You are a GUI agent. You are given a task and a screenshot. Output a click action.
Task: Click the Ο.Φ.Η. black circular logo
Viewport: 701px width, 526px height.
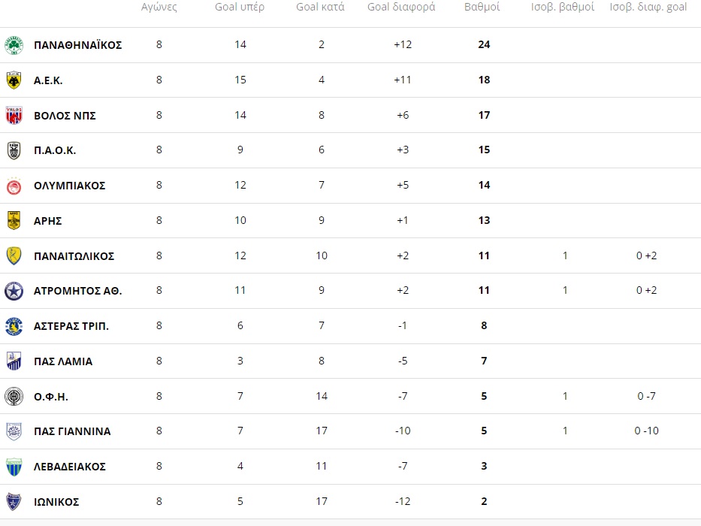(14, 397)
